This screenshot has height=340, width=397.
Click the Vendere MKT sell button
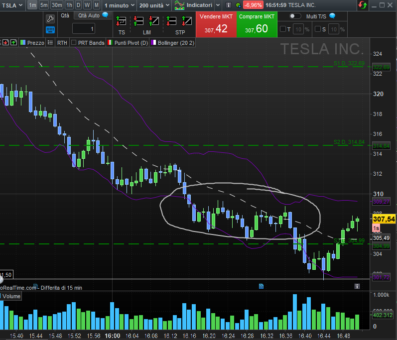tap(216, 24)
